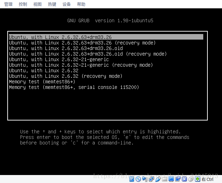This screenshot has width=222, height=183.
Task: Open the 热键 menu
Action: (52, 4)
